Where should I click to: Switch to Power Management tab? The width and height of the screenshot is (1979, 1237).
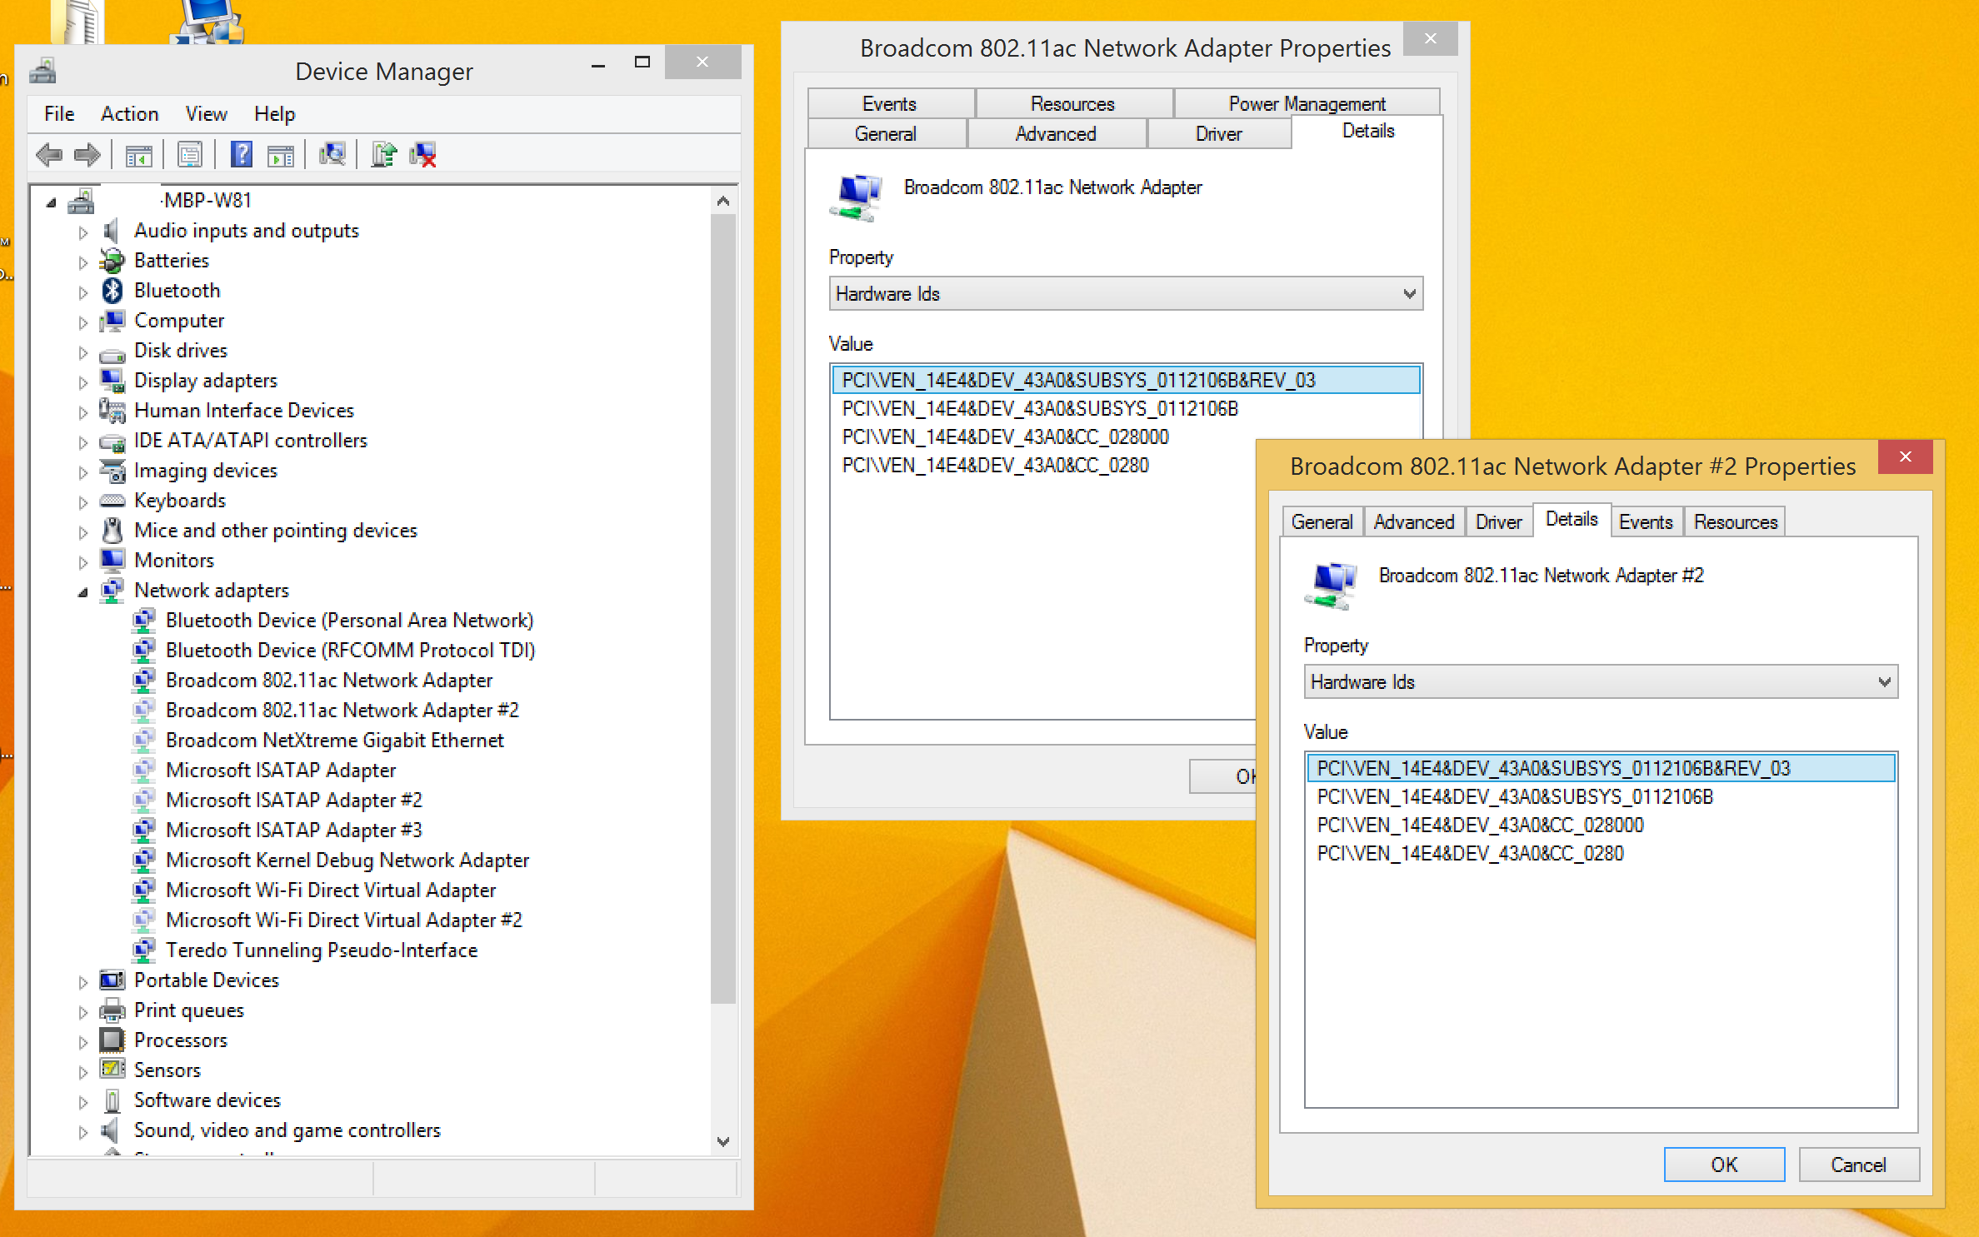point(1306,104)
